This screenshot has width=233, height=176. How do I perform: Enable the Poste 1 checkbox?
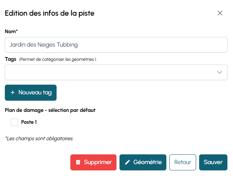click(x=15, y=122)
